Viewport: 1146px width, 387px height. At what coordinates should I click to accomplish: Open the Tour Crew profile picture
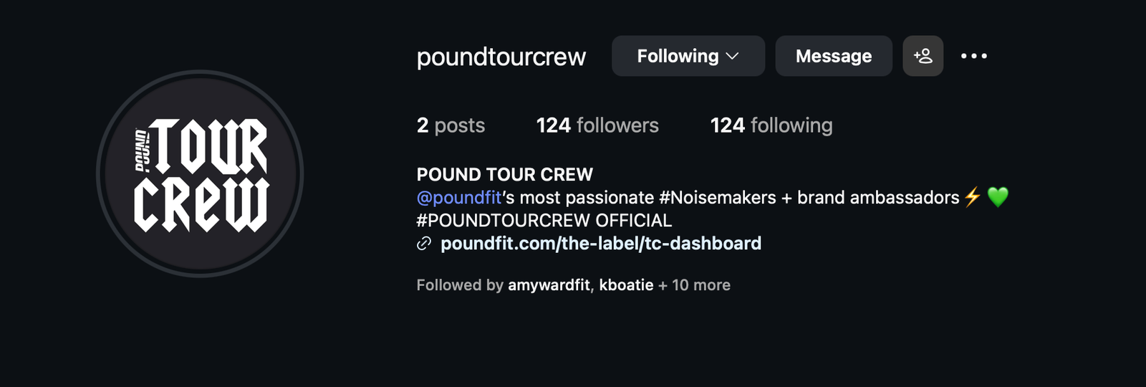pos(200,173)
